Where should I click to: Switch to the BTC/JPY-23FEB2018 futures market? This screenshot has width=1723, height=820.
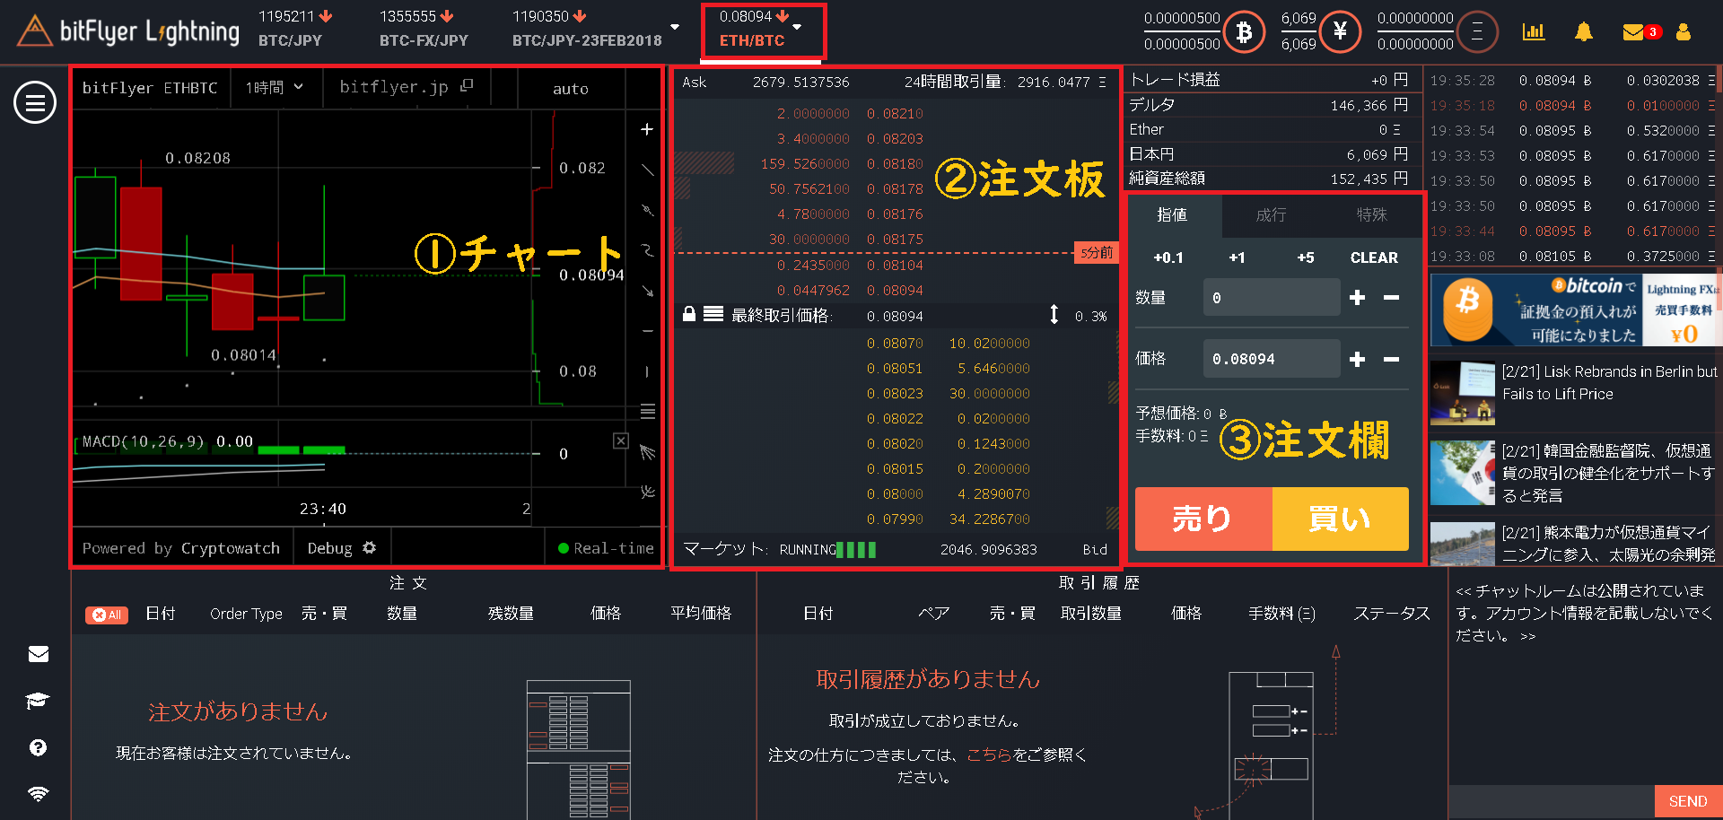click(x=587, y=29)
